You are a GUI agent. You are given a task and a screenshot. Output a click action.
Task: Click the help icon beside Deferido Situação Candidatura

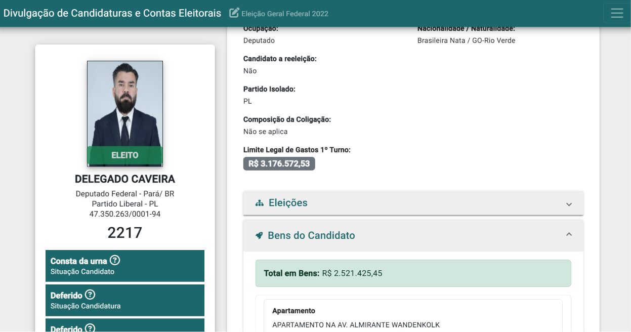(x=90, y=295)
